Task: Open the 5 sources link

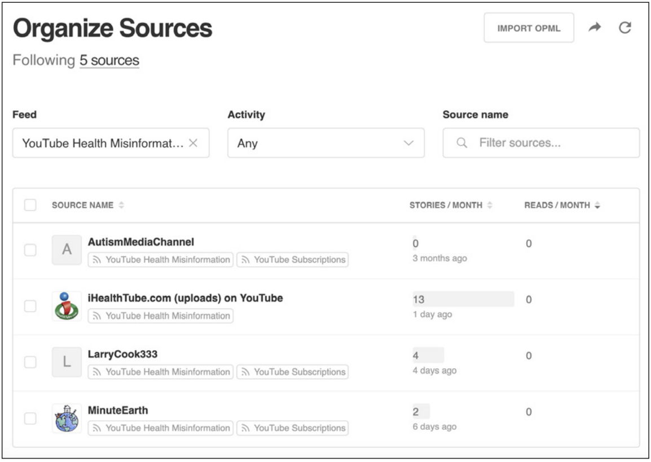Action: click(109, 60)
